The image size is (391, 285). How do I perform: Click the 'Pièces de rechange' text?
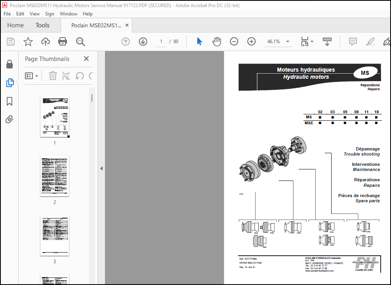(359, 196)
